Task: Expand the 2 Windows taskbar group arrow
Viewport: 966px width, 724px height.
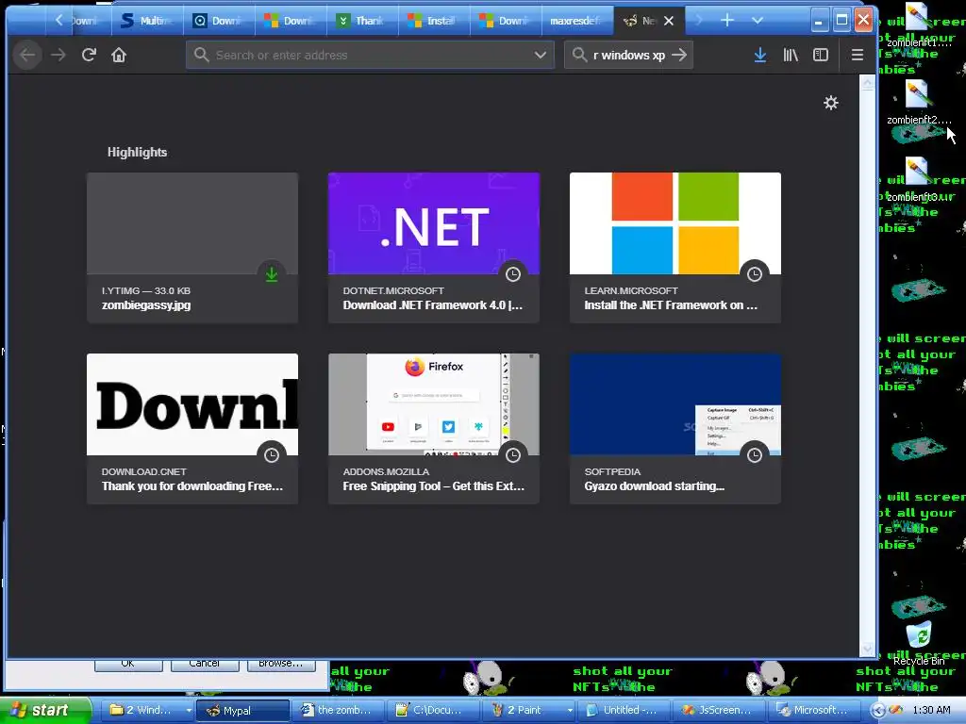Action: (x=189, y=710)
